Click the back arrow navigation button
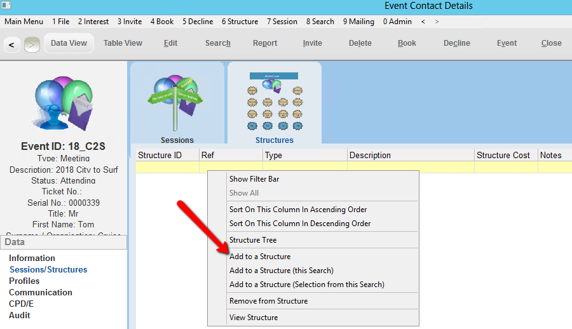Viewport: 572px width, 329px height. click(12, 44)
